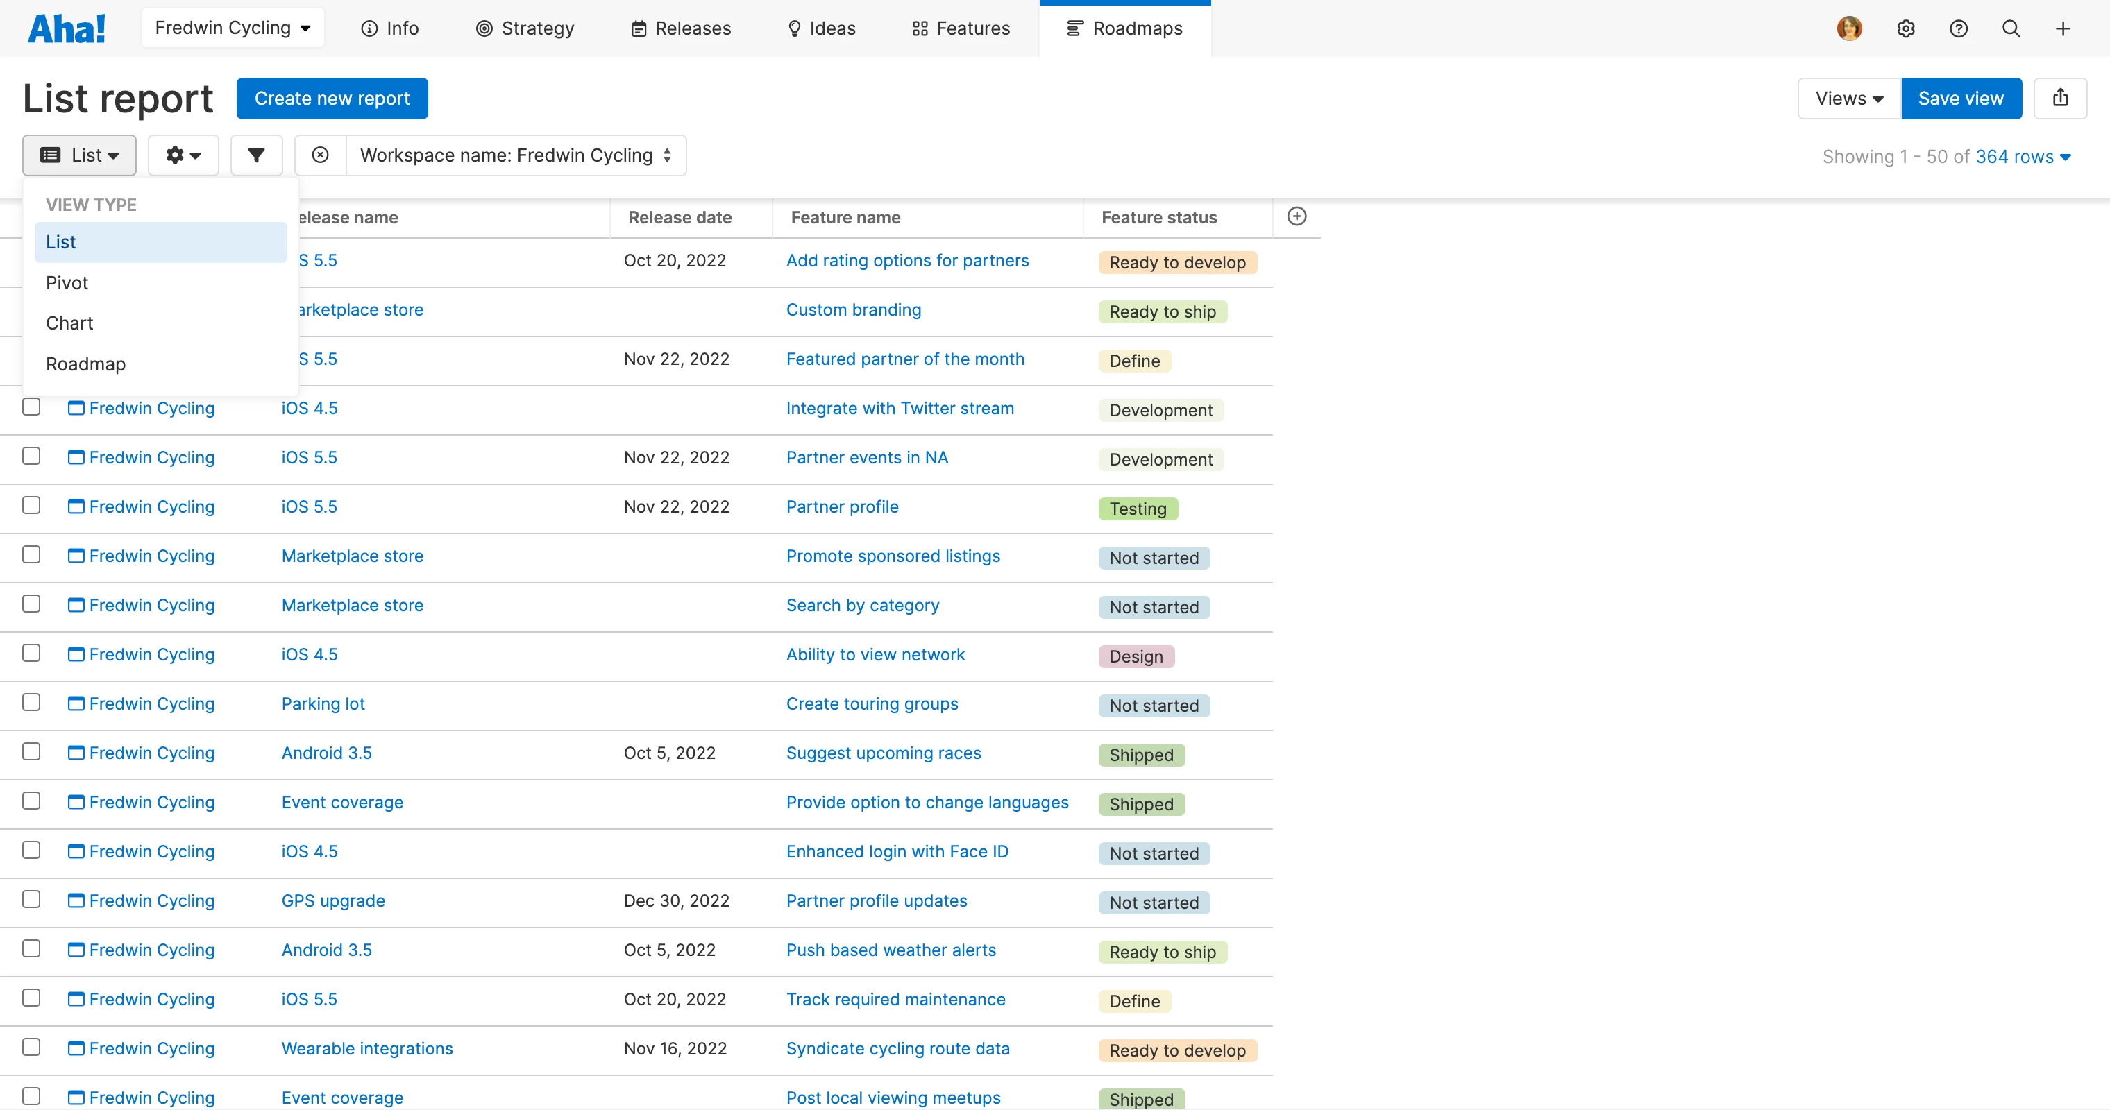Image resolution: width=2110 pixels, height=1110 pixels.
Task: Click the Create new report button
Action: click(x=332, y=99)
